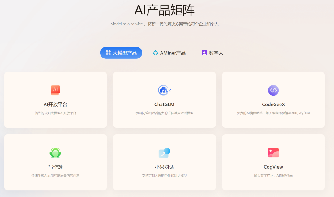Click the purple 数字人 avatar icon
Viewport: 334px width, 197px height.
coord(204,53)
